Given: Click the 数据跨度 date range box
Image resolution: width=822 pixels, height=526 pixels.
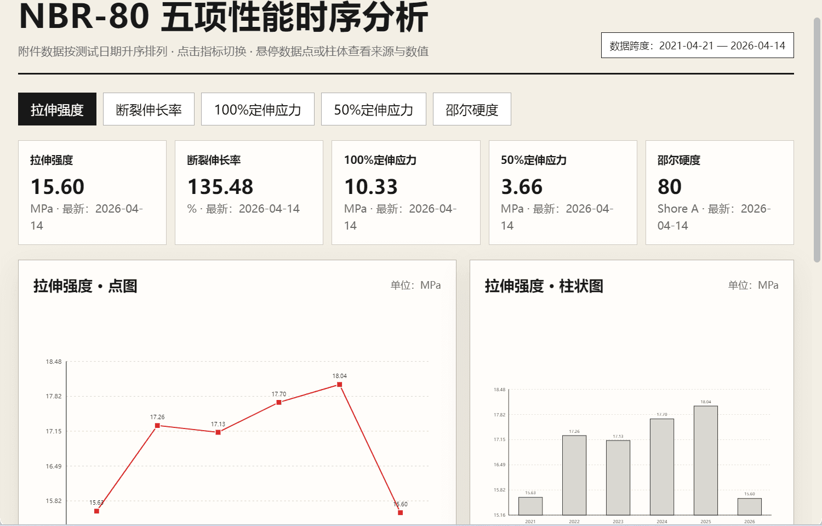Looking at the screenshot, I should pos(698,45).
